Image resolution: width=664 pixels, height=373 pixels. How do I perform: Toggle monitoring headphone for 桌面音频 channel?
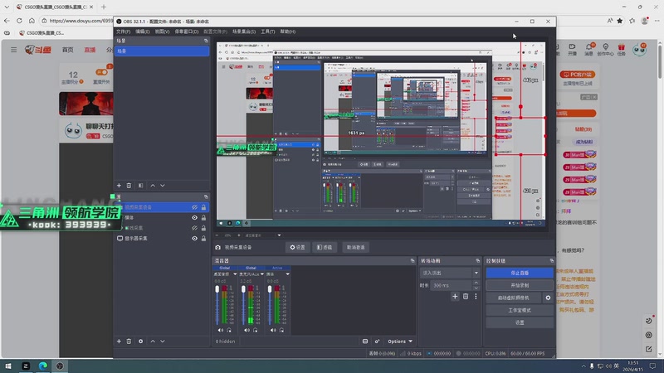229,330
